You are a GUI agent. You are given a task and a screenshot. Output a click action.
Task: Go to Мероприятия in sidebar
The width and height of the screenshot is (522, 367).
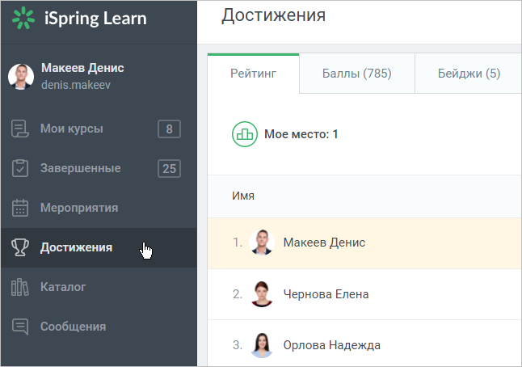(99, 208)
